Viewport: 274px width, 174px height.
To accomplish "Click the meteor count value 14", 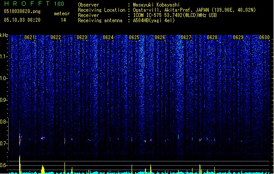I will (x=64, y=20).
